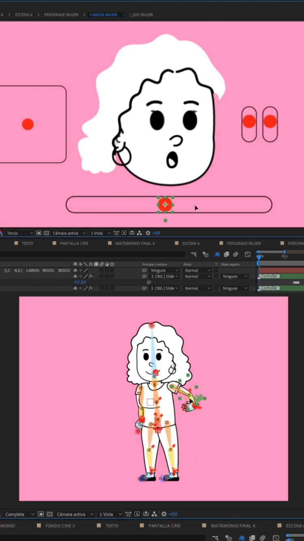Enable motion blur icon in upper timeline
Screen dimensions: 304x541
point(235,255)
